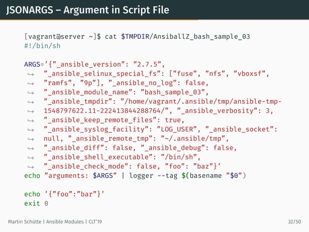
Task: Click the "_ansible_module_name": "bash_sample_03" line
Action: pyautogui.click(x=126, y=92)
